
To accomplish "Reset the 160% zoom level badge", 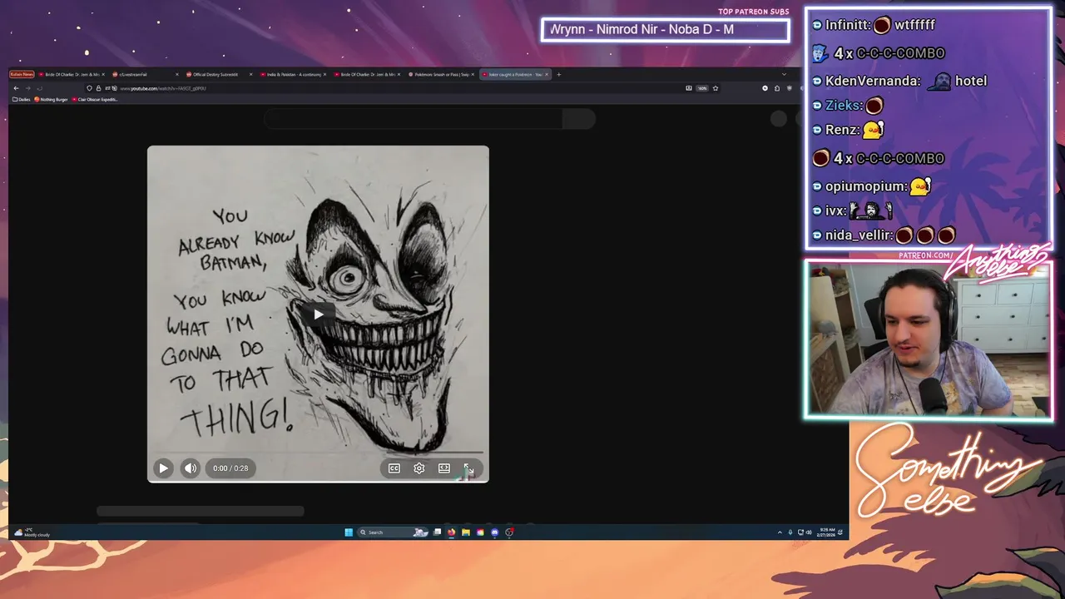I will point(702,88).
